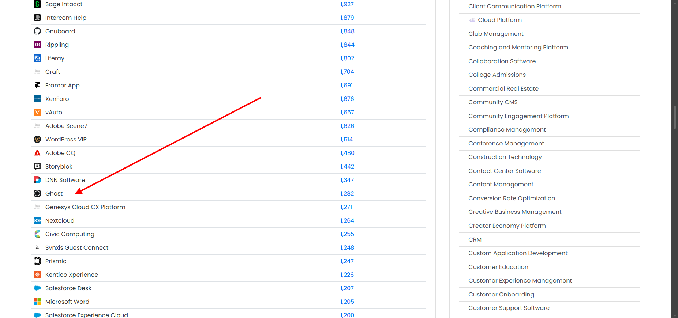This screenshot has height=318, width=678.
Task: Click the Cloud Platform small cloud icon
Action: [x=472, y=20]
